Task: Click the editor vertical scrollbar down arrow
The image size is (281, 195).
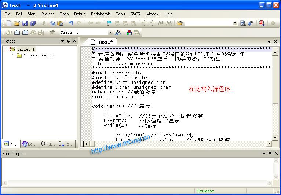Action: 275,137
